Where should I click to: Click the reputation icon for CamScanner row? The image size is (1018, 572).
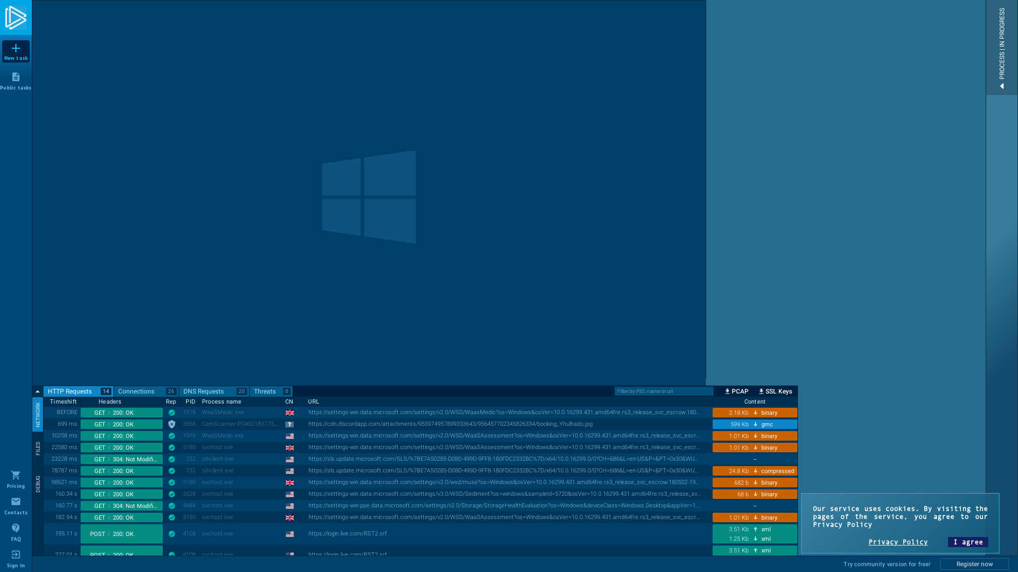(171, 424)
